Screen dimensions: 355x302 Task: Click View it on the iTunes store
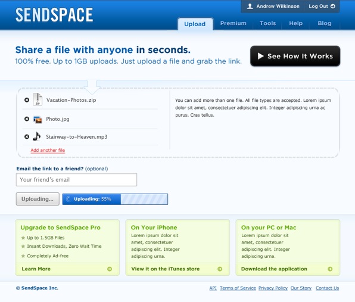(165, 269)
